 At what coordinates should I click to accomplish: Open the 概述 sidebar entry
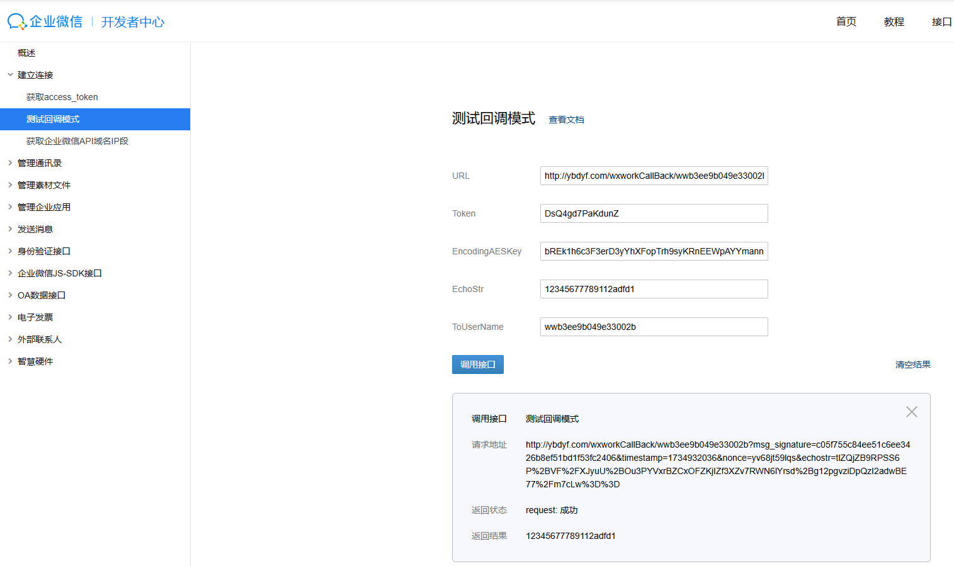(x=26, y=52)
